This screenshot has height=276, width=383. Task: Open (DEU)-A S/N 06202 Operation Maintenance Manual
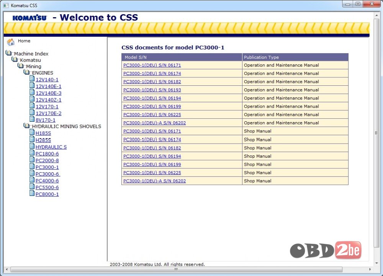tap(155, 123)
